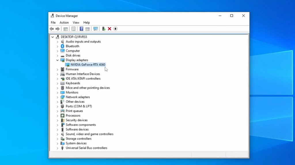Expand the System devices node
This screenshot has height=165, width=295.
pyautogui.click(x=57, y=144)
